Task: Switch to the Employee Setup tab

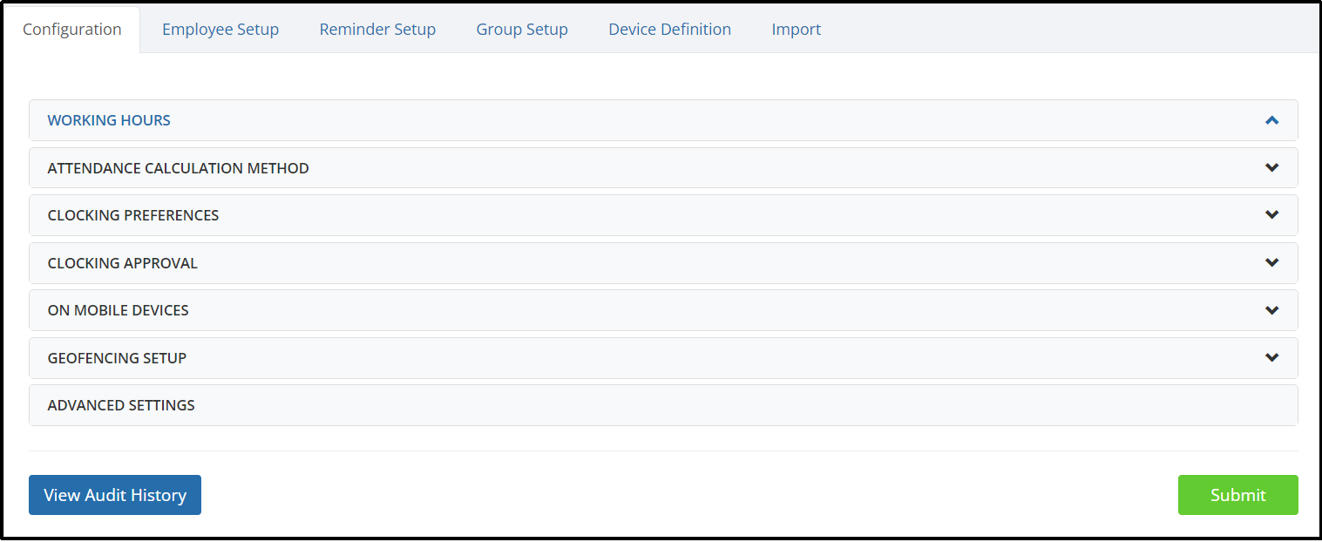Action: coord(220,30)
